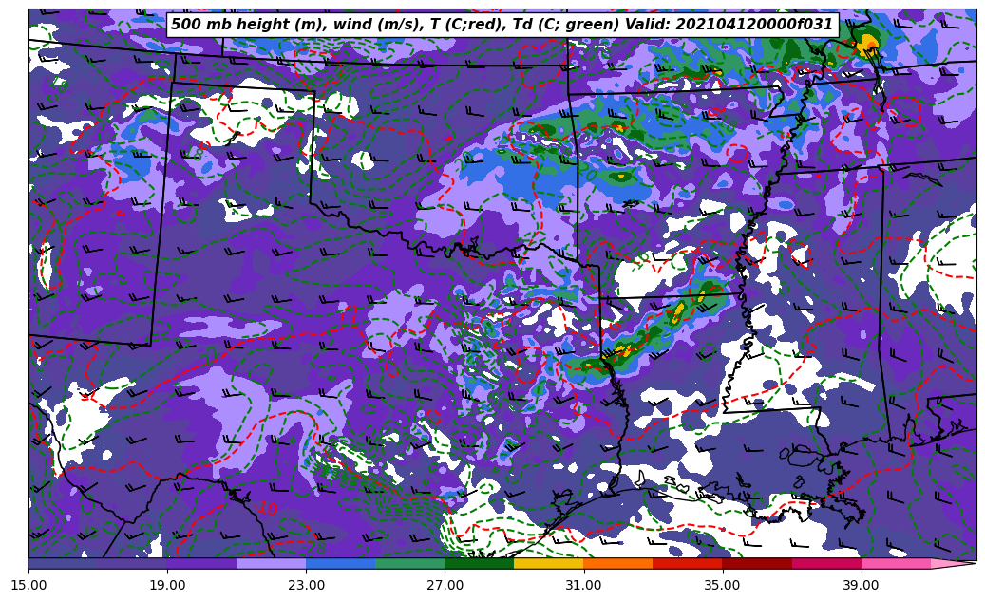The width and height of the screenshot is (985, 601).
Task: Click the red -10 temperature contour label
Action: (x=266, y=508)
